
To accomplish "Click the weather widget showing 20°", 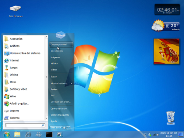I will 166,25.
